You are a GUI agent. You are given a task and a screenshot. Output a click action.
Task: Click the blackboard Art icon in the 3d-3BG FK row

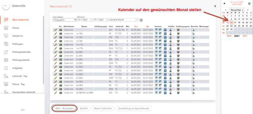click(61, 82)
